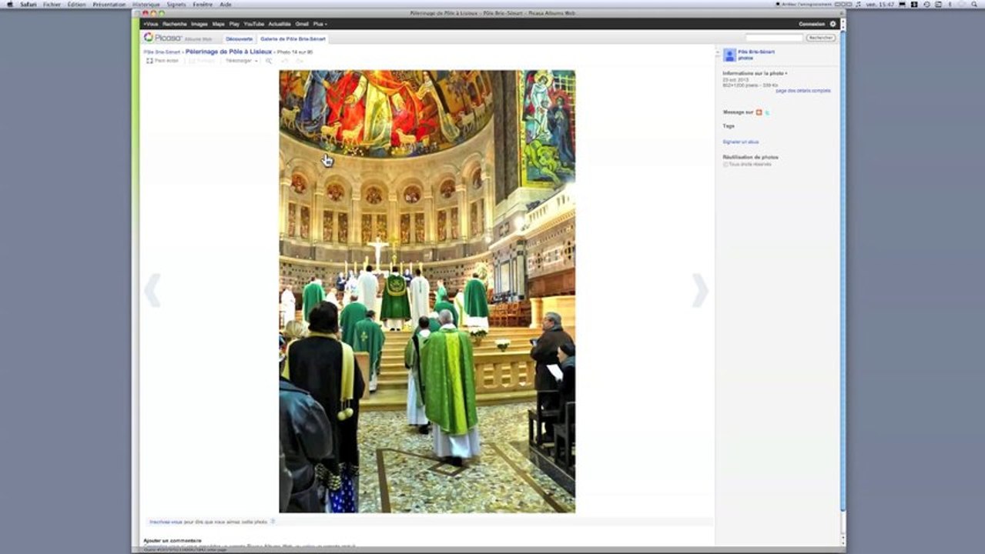The width and height of the screenshot is (985, 554).
Task: Open the Safari menu
Action: pyautogui.click(x=28, y=4)
